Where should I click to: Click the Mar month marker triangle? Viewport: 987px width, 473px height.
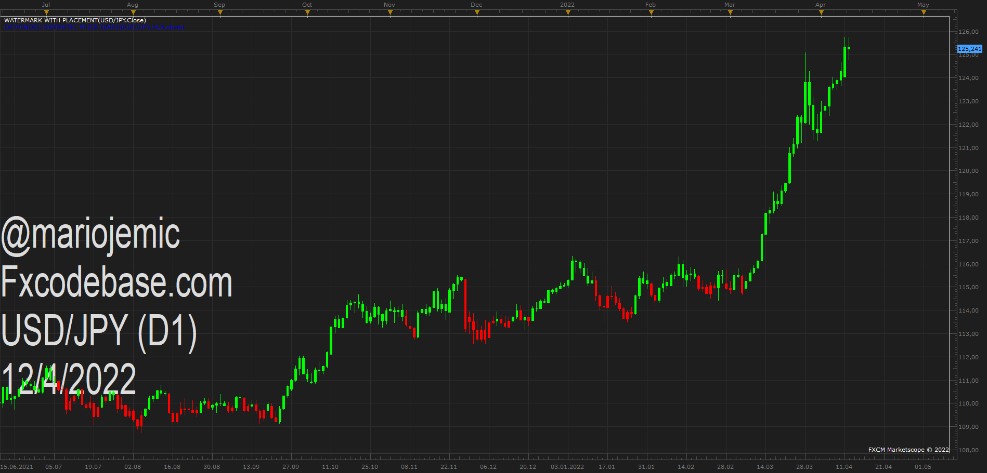tap(731, 13)
